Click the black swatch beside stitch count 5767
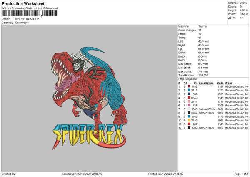Viewport: 250px width, 177px height. pyautogui.click(x=189, y=113)
